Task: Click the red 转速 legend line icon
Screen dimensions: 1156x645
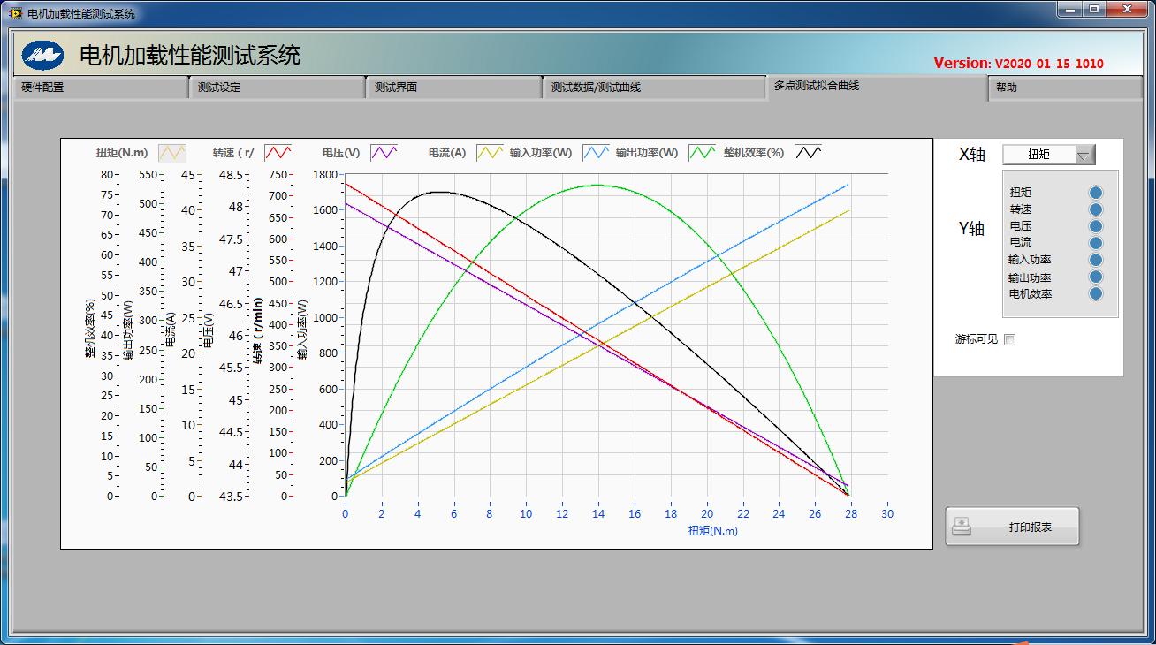Action: tap(278, 153)
